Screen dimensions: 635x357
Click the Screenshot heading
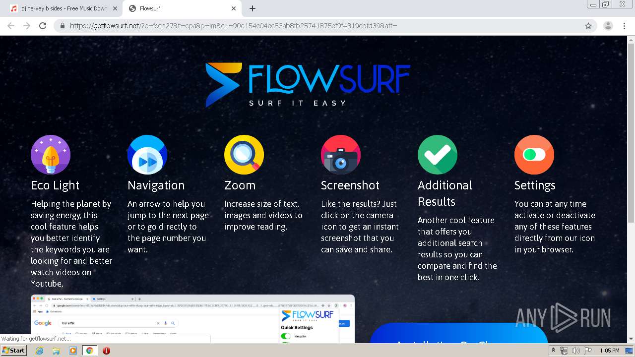coord(350,185)
